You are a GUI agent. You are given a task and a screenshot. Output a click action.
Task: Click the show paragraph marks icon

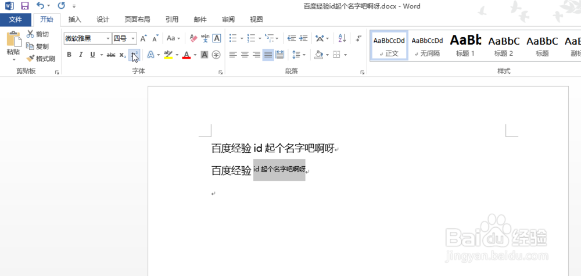358,38
